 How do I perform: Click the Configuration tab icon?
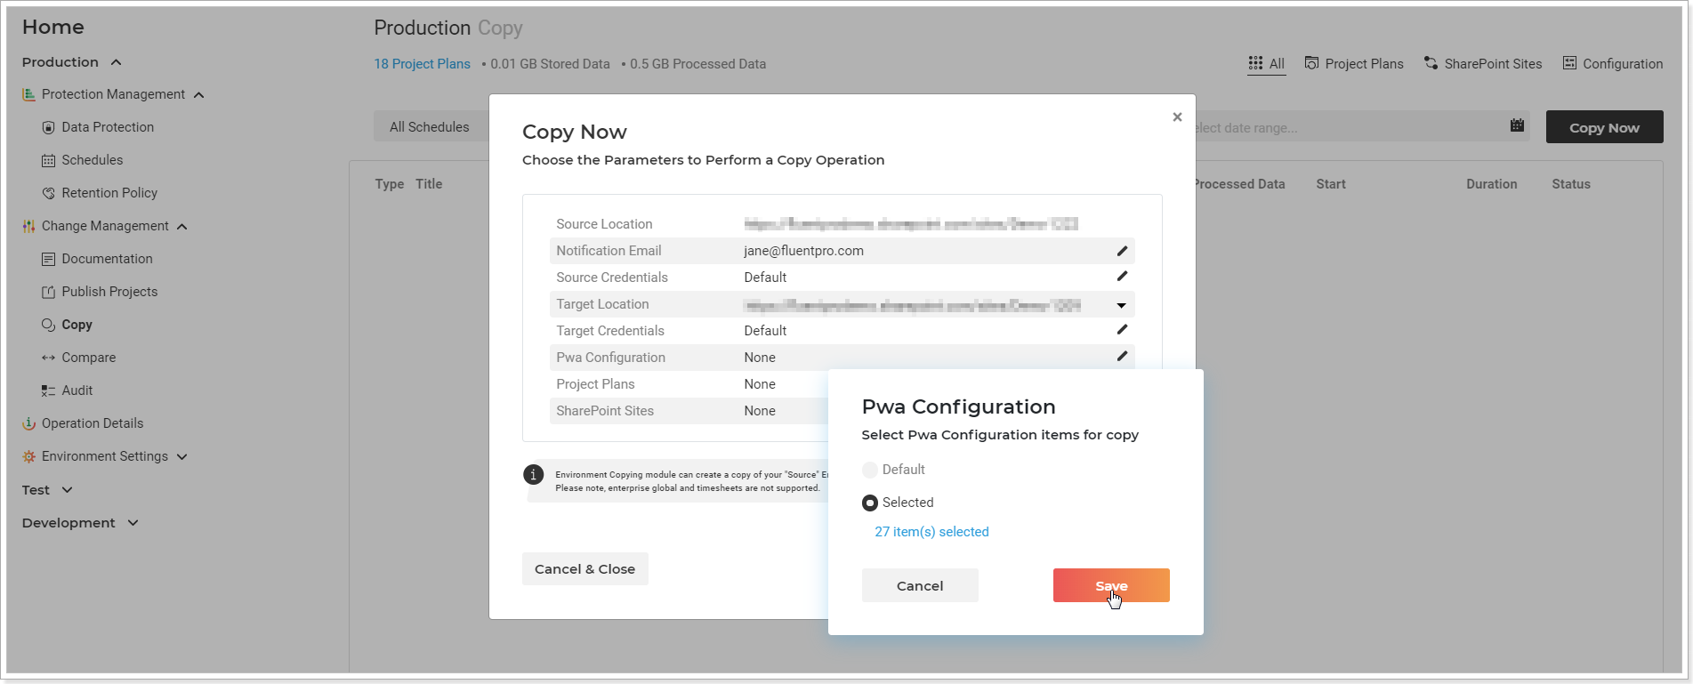click(1569, 63)
